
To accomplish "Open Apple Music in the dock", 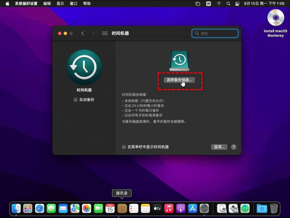I will (x=169, y=209).
